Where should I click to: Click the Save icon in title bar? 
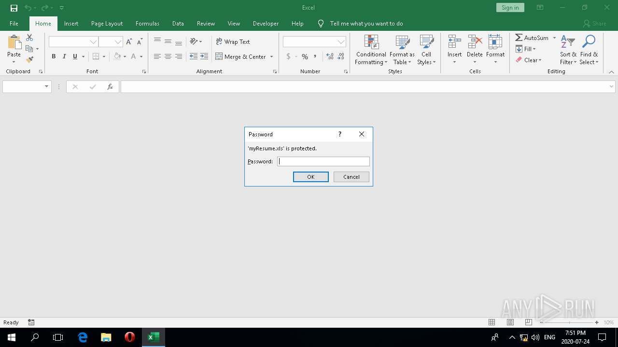tap(14, 8)
